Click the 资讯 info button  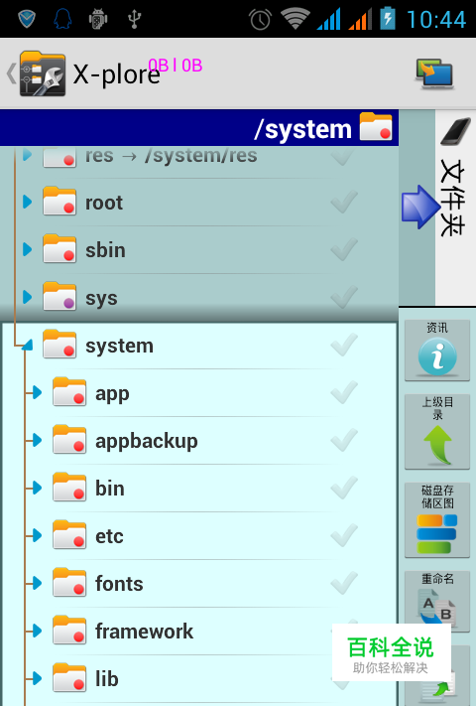pos(437,351)
